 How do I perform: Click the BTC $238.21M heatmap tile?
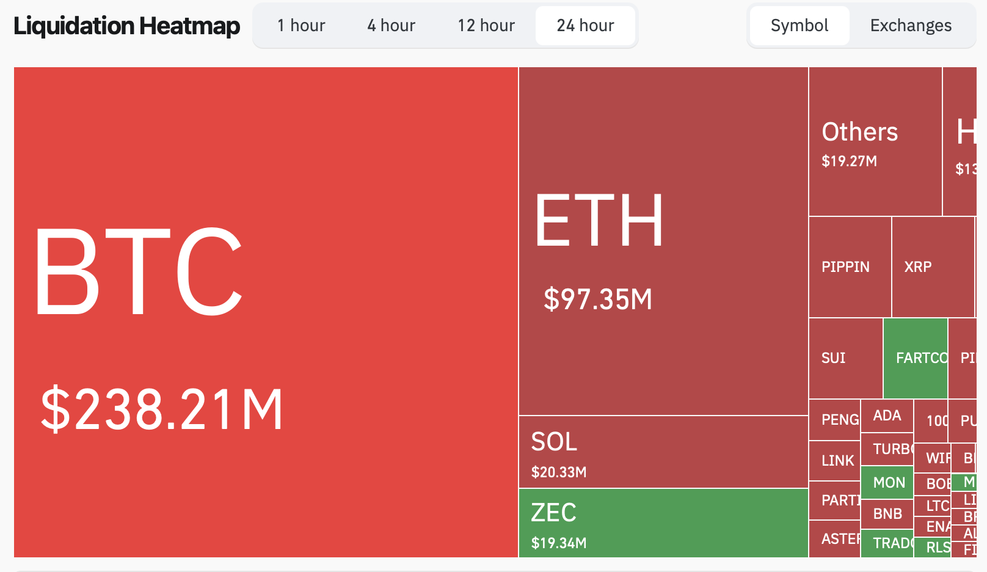tap(266, 312)
